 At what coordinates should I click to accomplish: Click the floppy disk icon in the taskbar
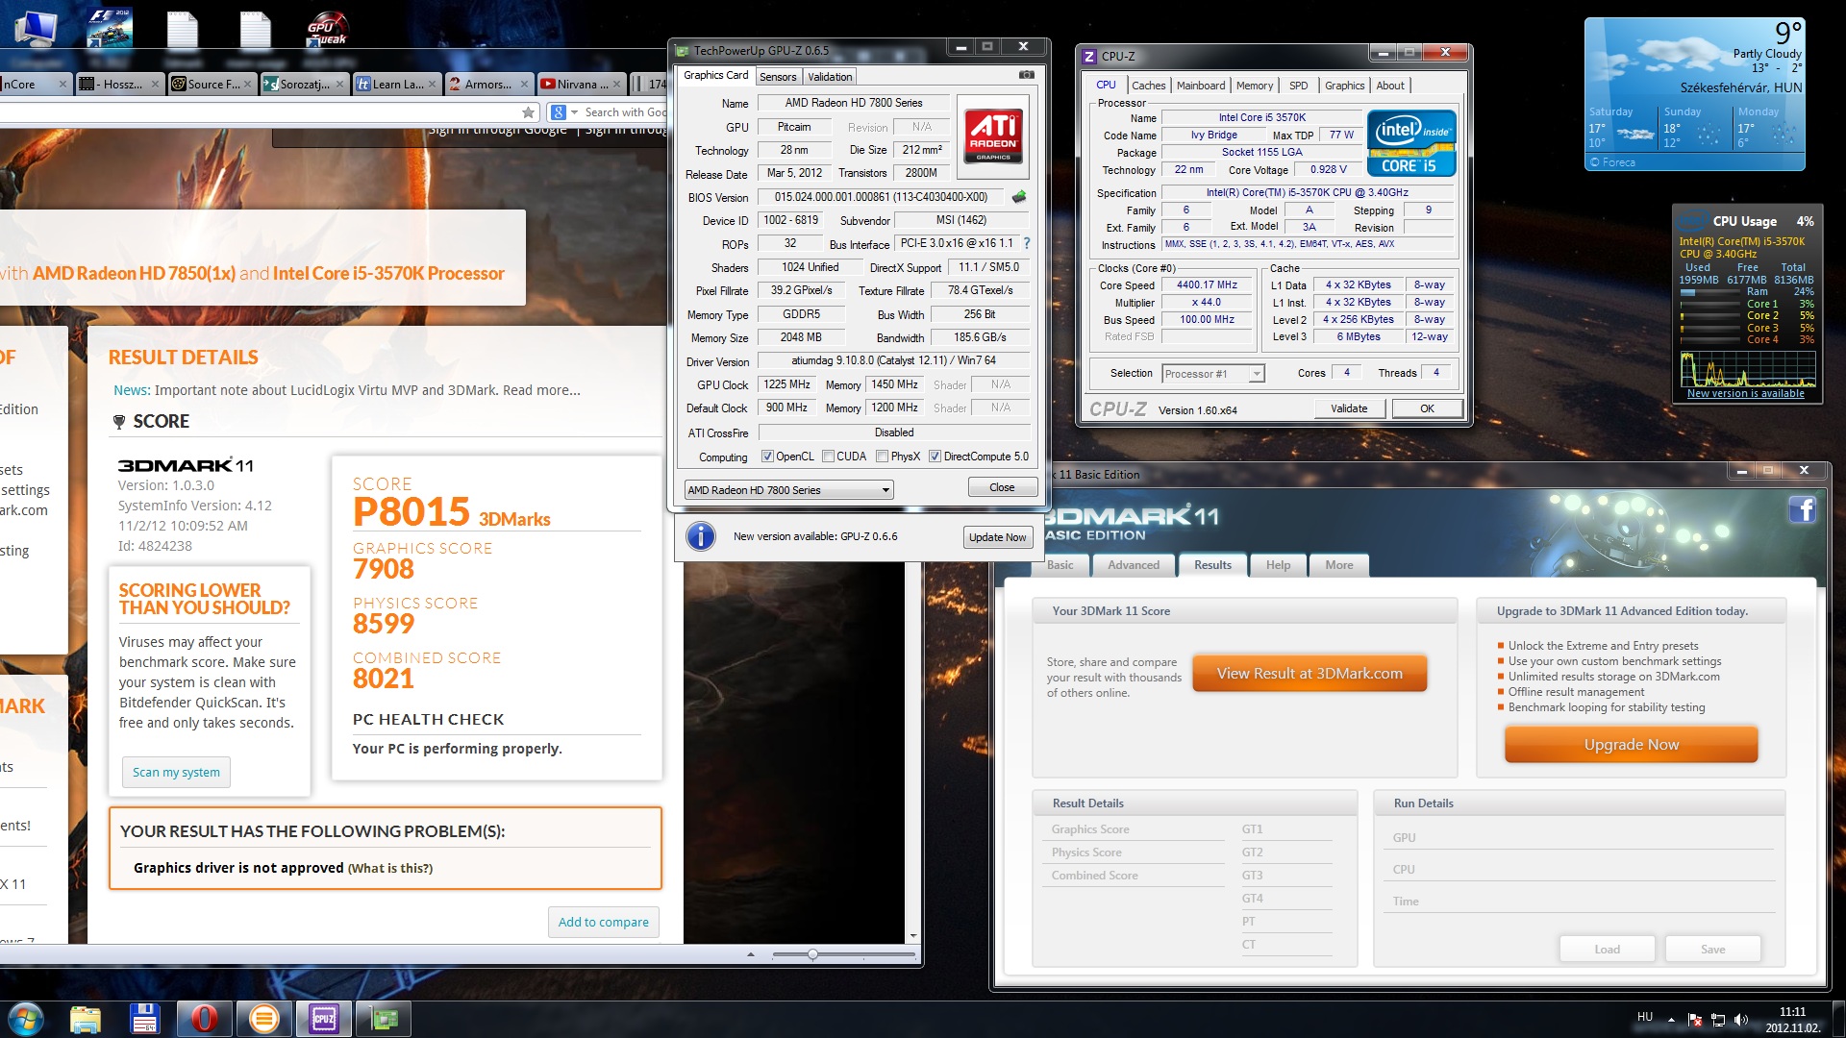[144, 1019]
